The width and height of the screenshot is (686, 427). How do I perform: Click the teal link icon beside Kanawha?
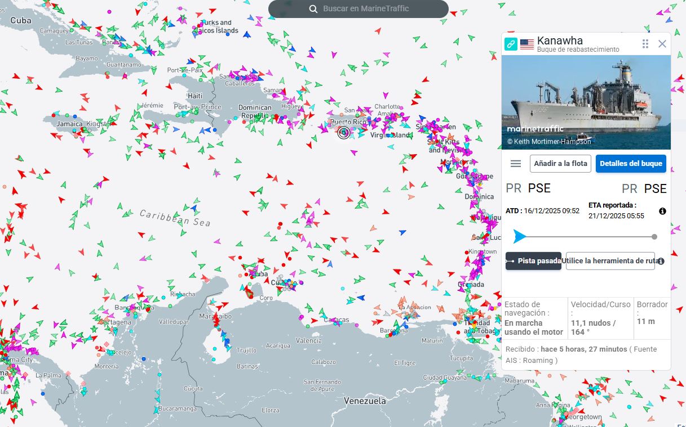click(x=511, y=44)
